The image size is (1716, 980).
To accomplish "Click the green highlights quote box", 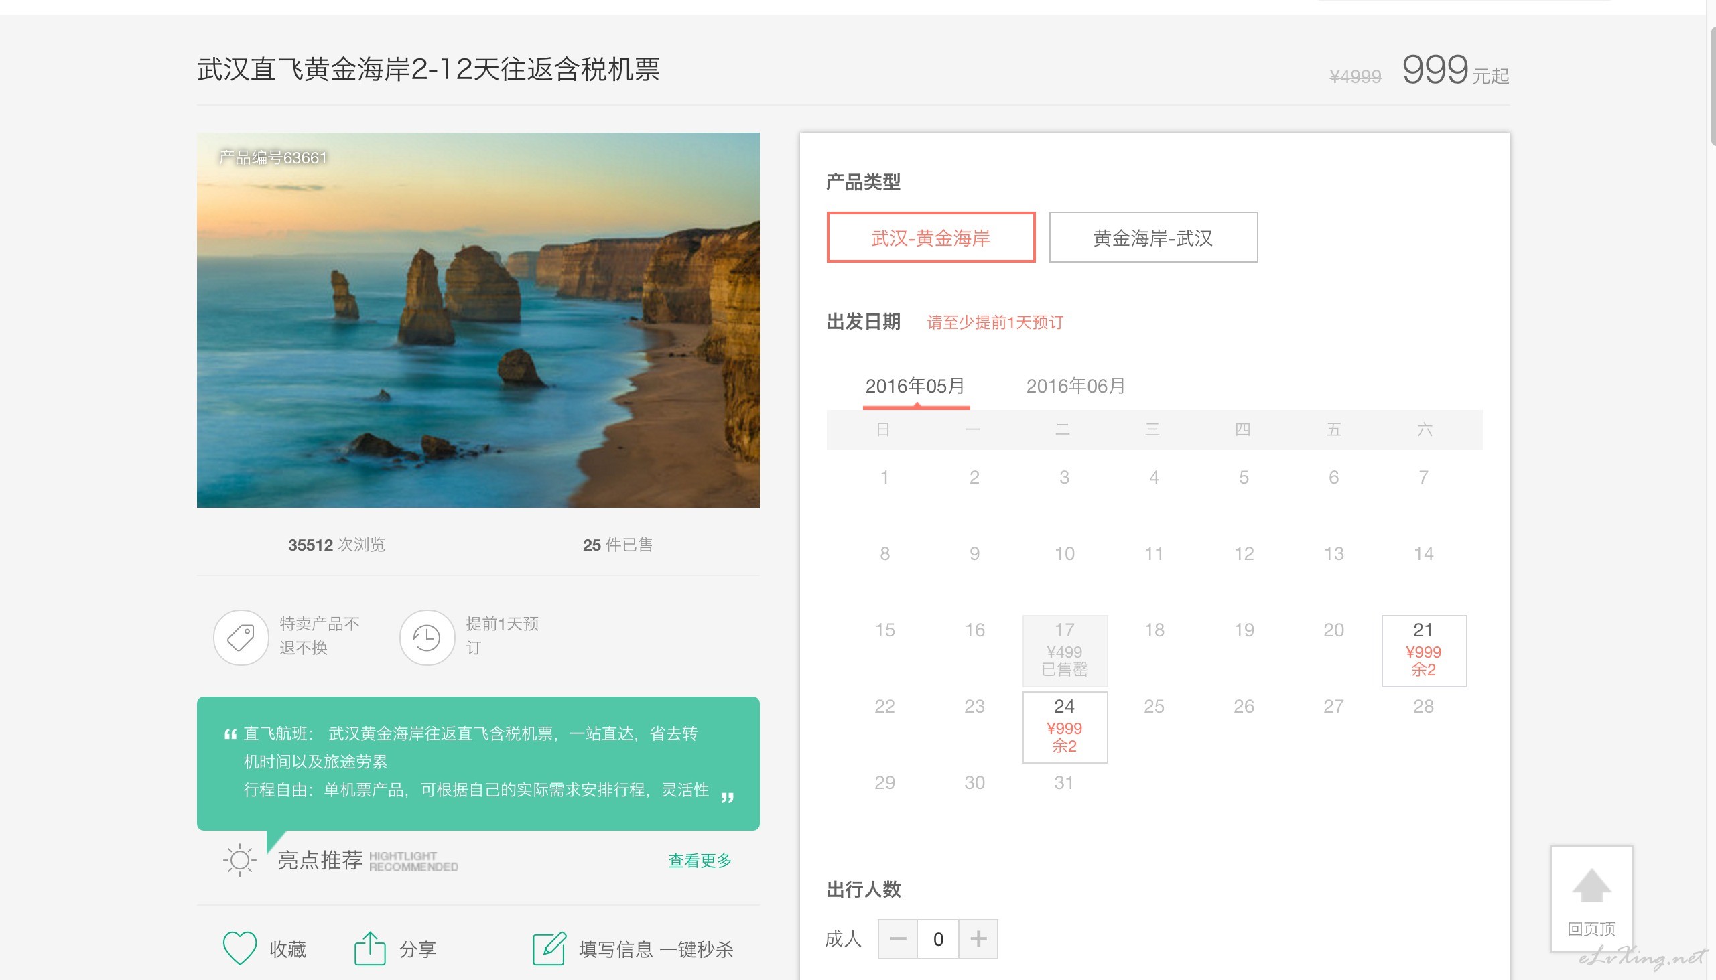I will pos(478,763).
